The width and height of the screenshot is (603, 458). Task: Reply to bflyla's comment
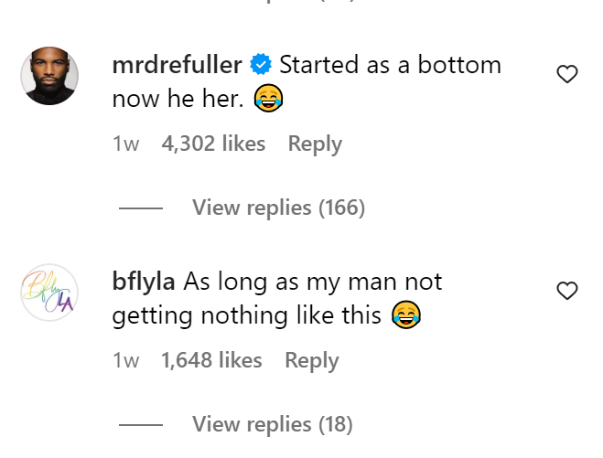[312, 360]
